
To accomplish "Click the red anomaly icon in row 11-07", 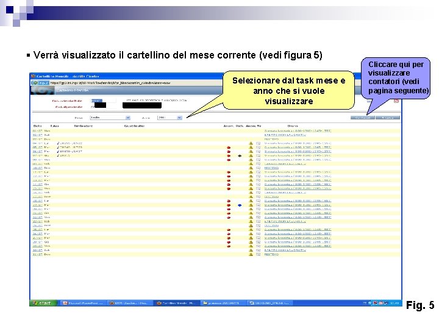I will pos(229,172).
